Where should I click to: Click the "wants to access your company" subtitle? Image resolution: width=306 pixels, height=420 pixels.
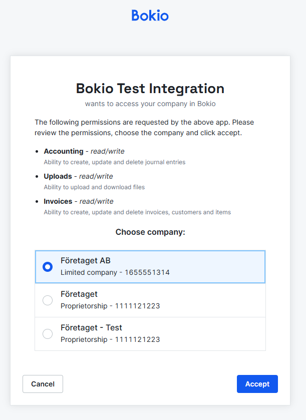[x=150, y=104]
